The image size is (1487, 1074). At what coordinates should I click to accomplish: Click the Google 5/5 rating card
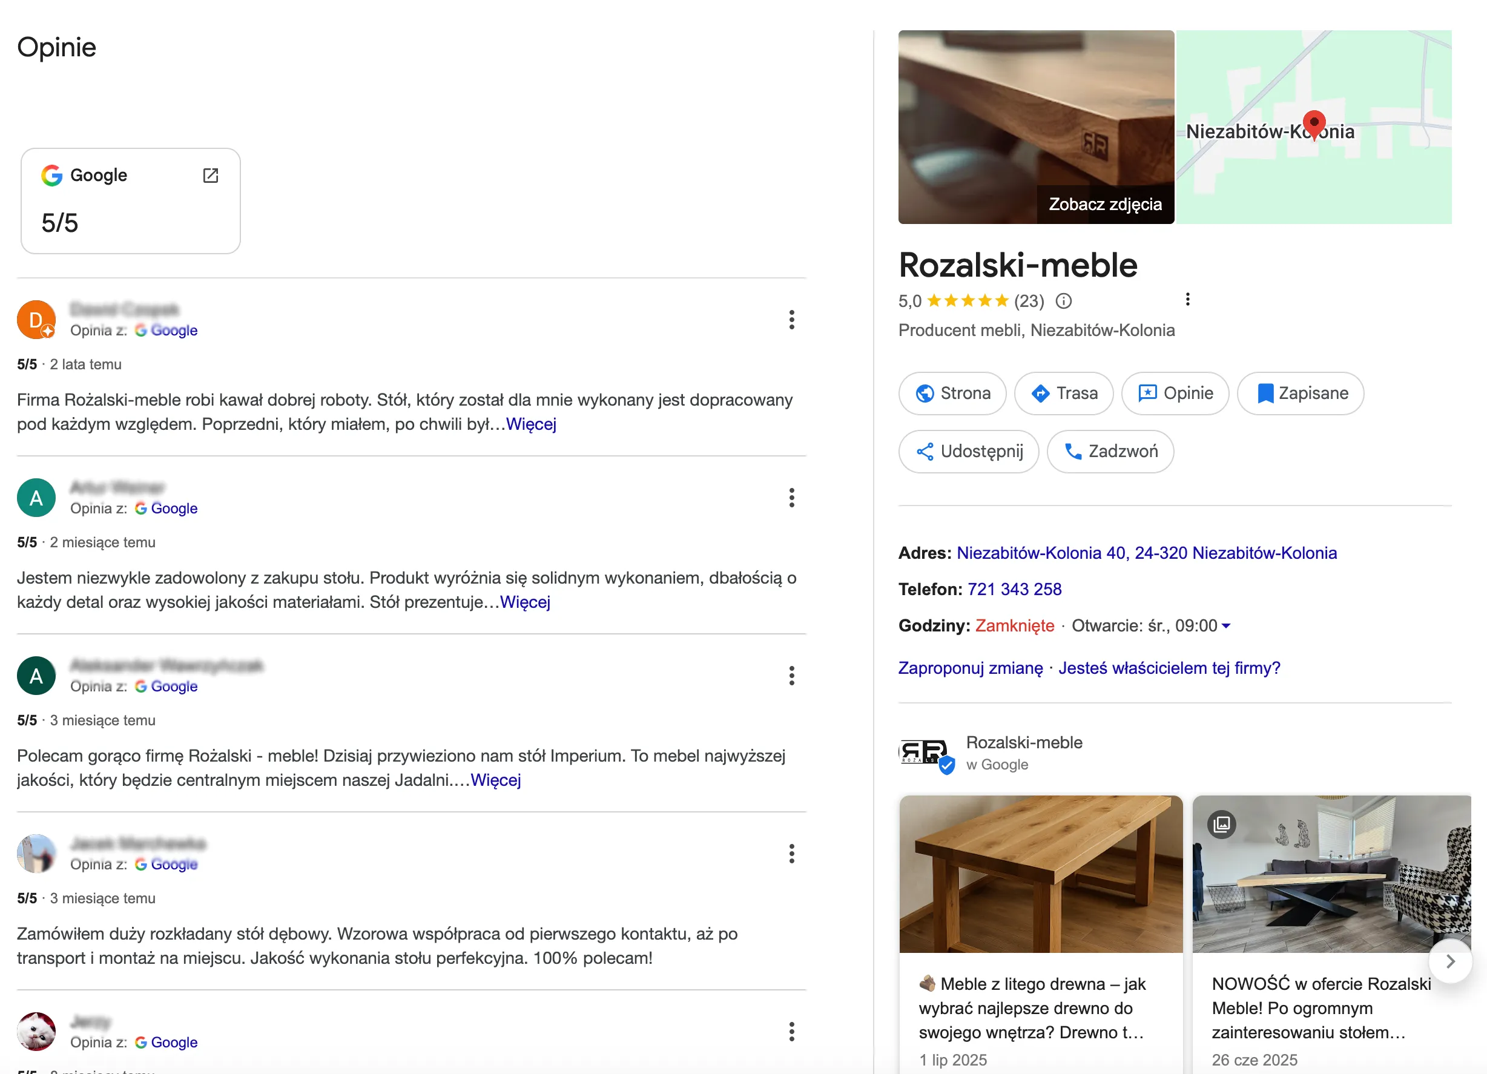[x=130, y=200]
